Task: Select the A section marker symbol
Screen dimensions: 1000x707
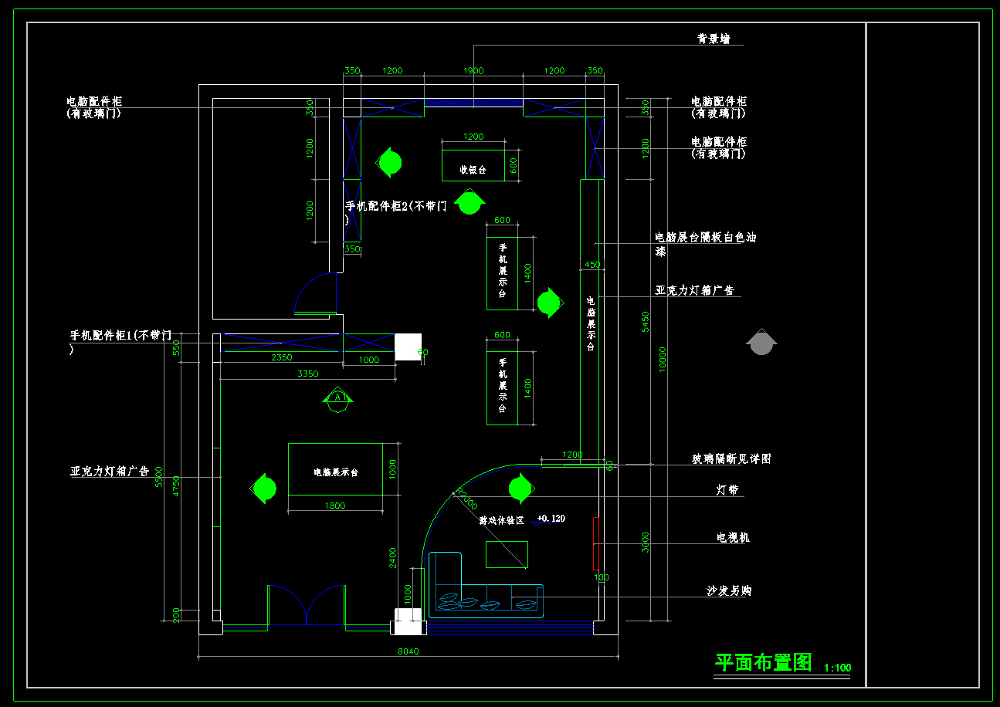Action: (337, 399)
